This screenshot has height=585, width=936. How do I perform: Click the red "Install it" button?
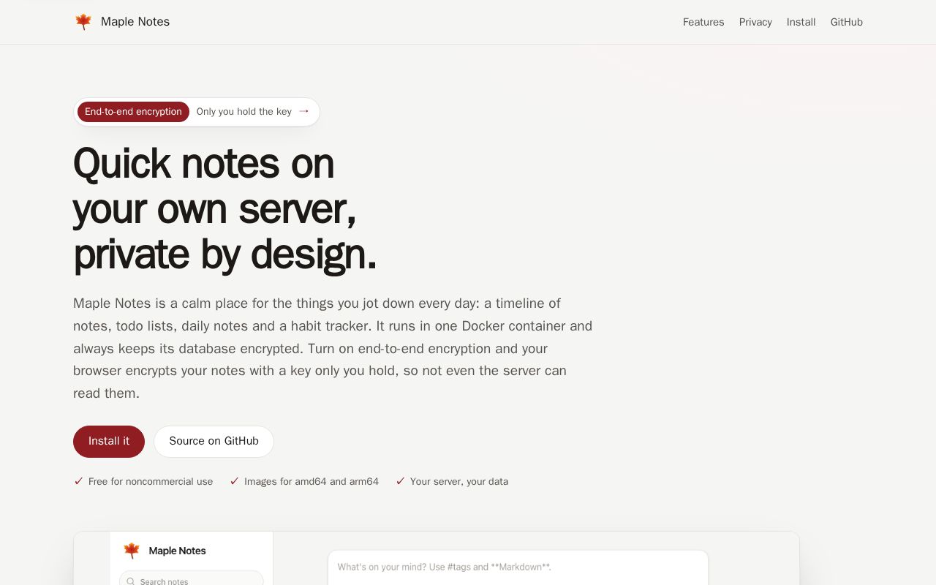(109, 442)
